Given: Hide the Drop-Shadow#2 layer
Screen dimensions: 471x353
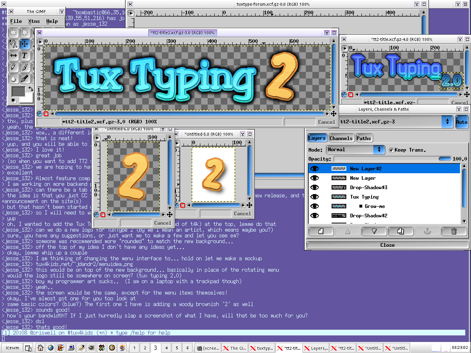Looking at the screenshot, I should point(314,216).
